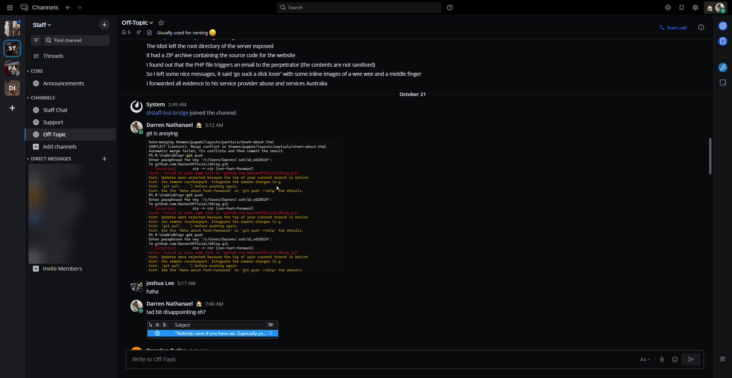
Task: Click the Recent Mentions @ icon
Action: tap(668, 8)
